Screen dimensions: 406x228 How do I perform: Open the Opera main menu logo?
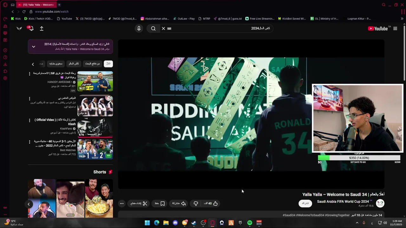(x=5, y=5)
